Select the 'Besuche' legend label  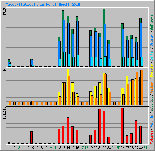coord(152,71)
